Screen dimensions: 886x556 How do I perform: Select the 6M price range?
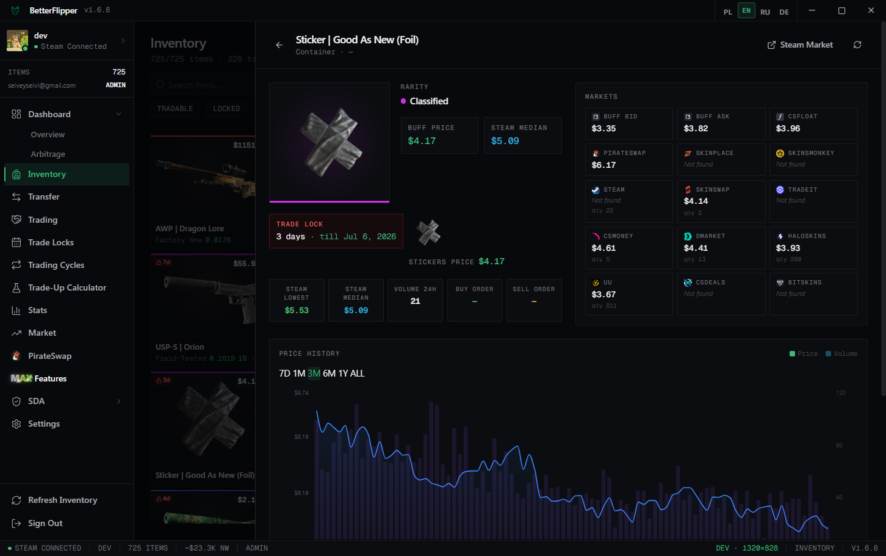330,374
